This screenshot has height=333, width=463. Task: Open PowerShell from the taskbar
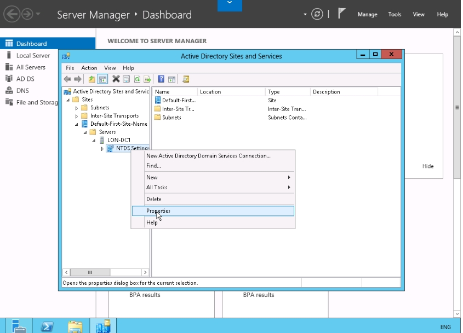pos(48,326)
